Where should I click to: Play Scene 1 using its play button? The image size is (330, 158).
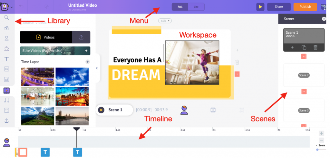(x=101, y=110)
